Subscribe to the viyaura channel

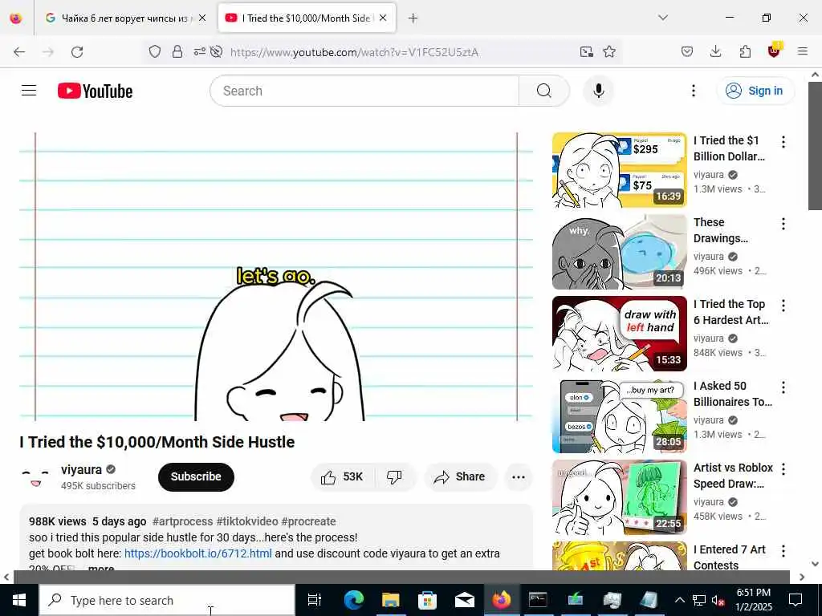[196, 476]
